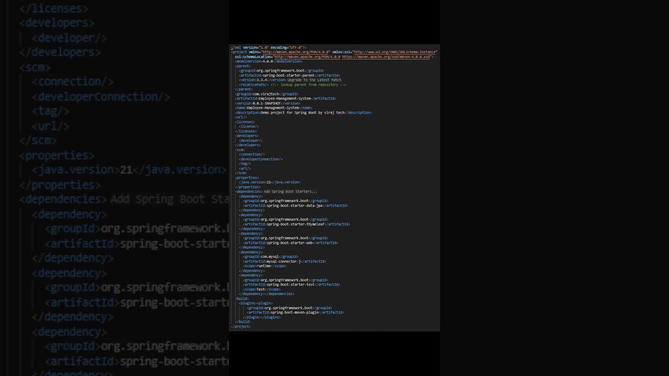Click the <relativePath/> tag
Image resolution: width=669 pixels, height=376 pixels.
point(254,85)
